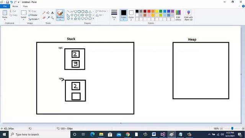
Task: Pick the purple color swatch
Action: 173,11
